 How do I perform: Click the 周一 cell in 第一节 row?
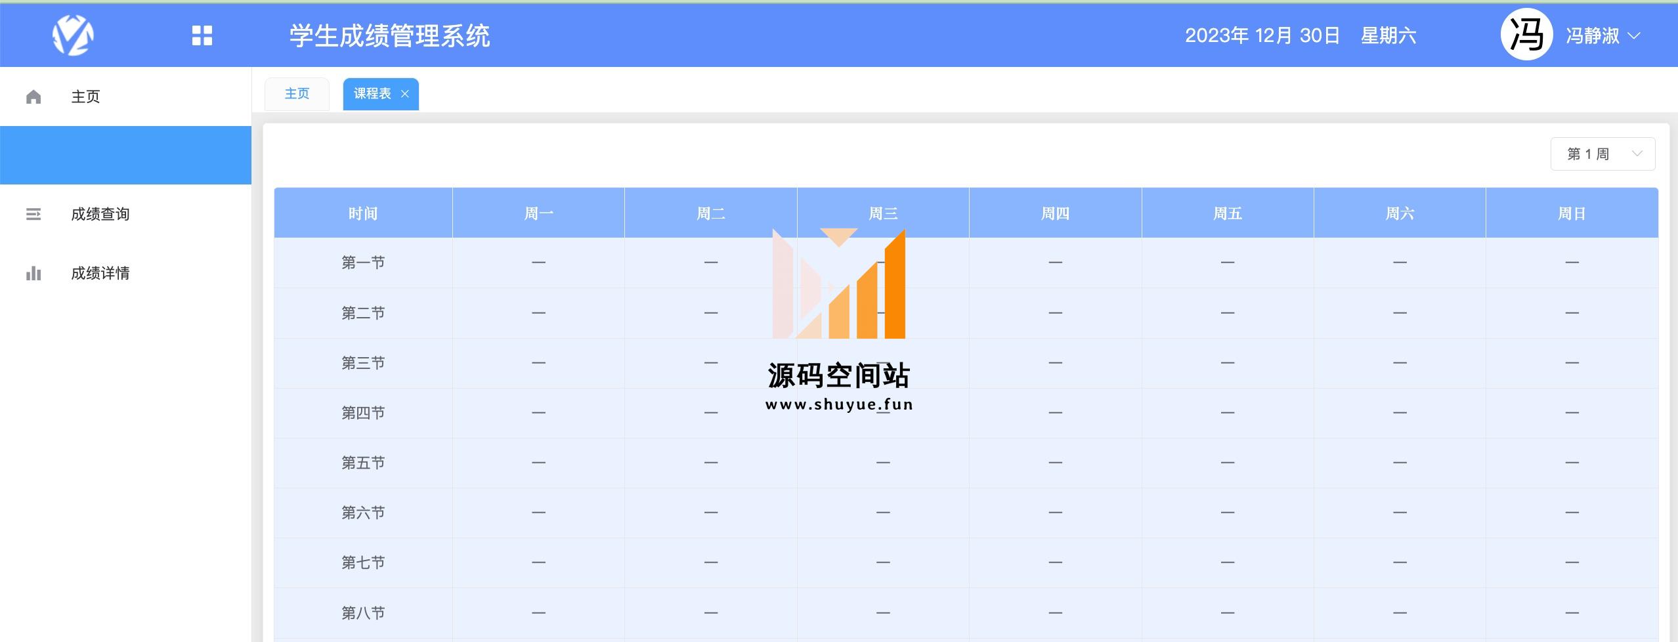point(538,263)
